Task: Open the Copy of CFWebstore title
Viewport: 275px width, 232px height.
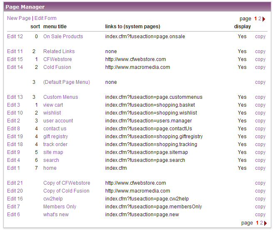Action: pos(67,183)
